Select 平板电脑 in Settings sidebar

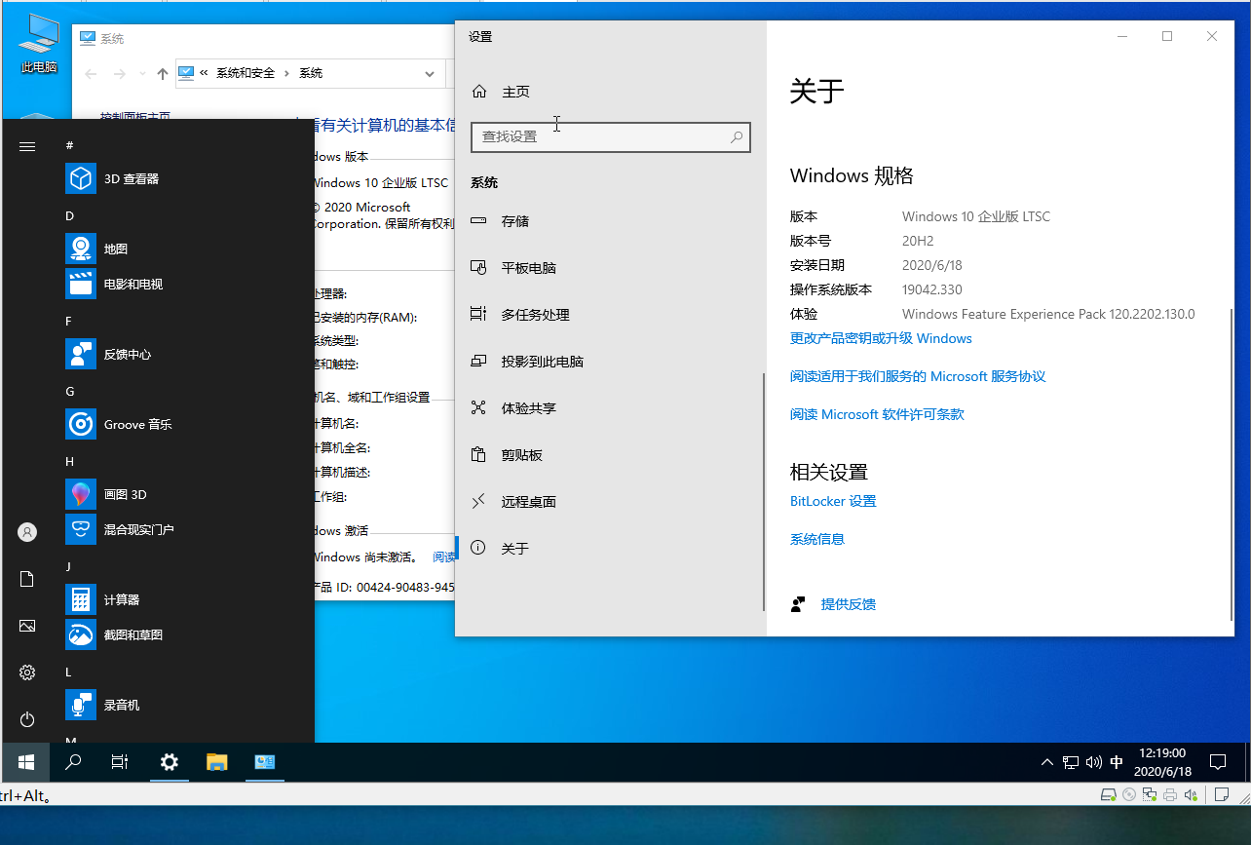pos(611,268)
